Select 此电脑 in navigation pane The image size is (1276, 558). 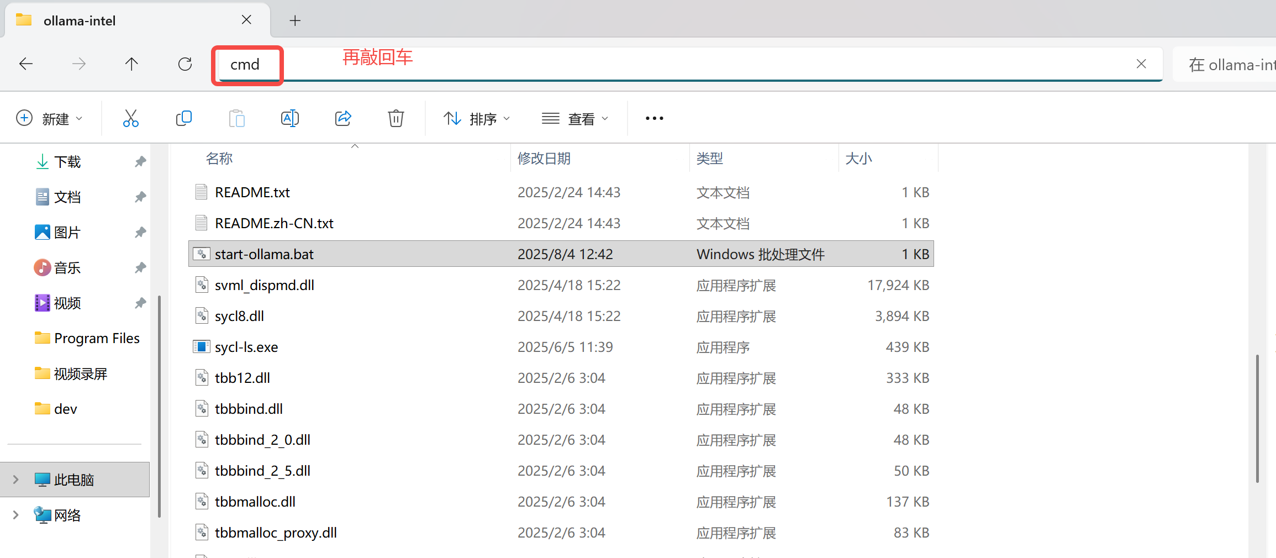point(75,480)
